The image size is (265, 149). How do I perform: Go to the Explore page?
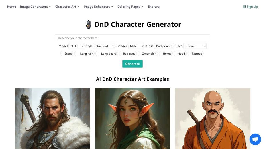point(154,7)
